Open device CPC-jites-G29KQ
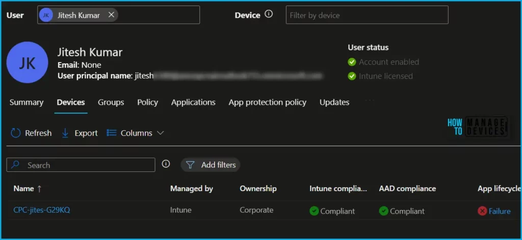Viewport: 522px width, 240px height. pos(42,210)
